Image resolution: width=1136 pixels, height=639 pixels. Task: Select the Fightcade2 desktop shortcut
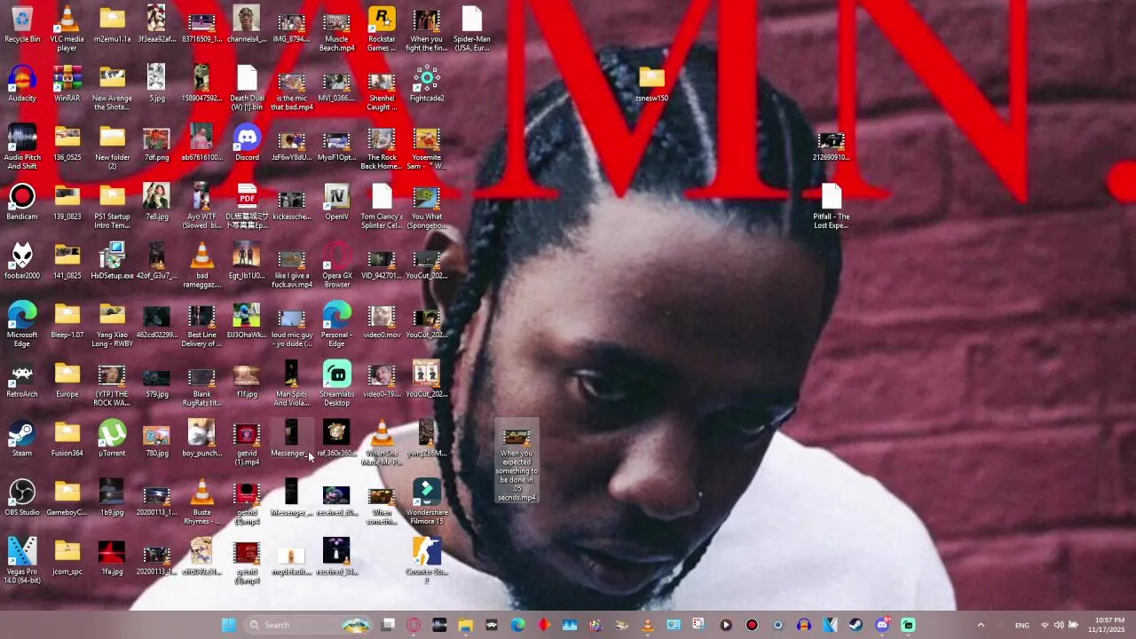pos(427,84)
